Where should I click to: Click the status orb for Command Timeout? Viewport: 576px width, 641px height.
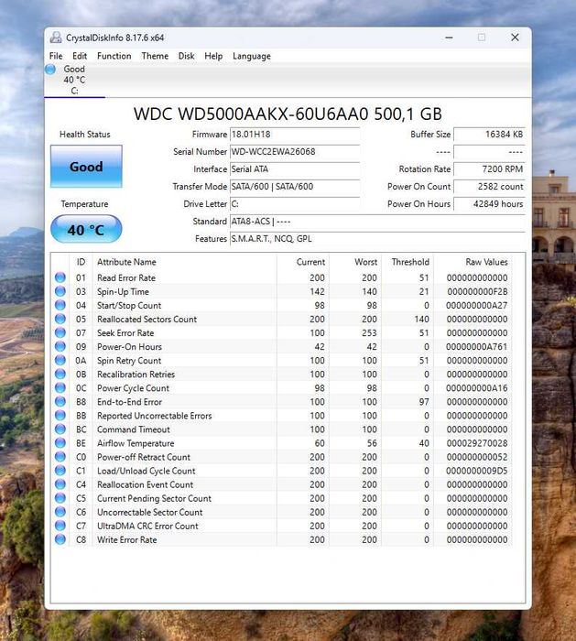pos(60,429)
